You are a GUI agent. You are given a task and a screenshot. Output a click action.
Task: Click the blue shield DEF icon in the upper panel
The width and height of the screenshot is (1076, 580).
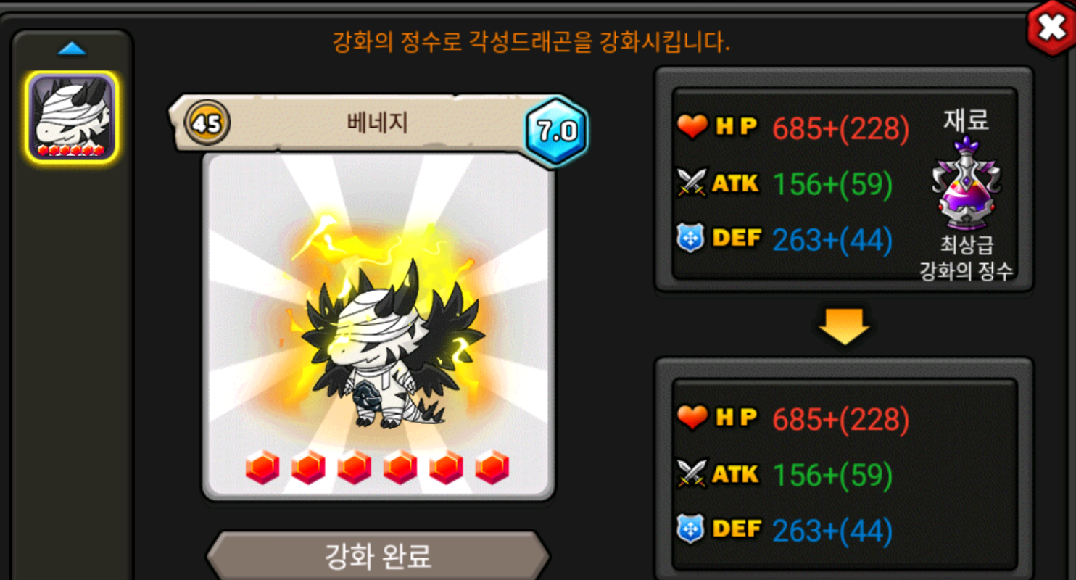coord(690,239)
